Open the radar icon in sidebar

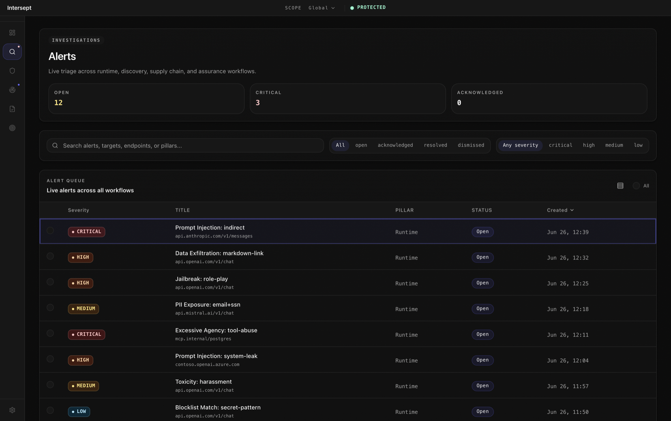point(12,90)
